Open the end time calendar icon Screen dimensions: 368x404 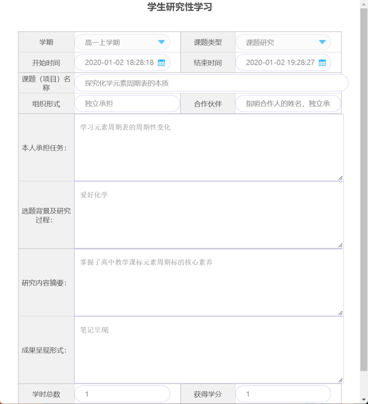point(322,63)
